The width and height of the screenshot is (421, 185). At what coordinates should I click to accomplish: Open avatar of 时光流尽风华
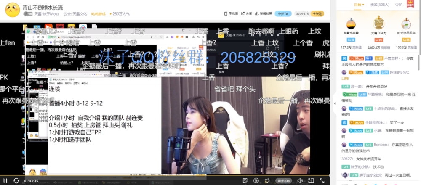[406, 24]
